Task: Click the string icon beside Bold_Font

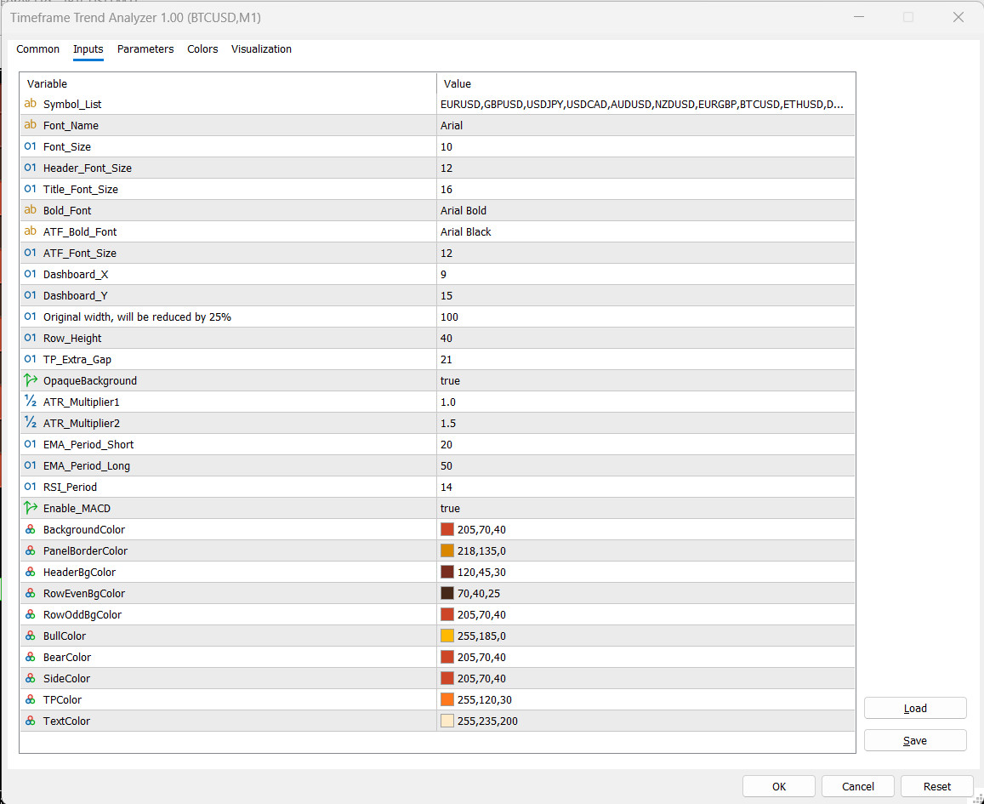Action: tap(30, 210)
